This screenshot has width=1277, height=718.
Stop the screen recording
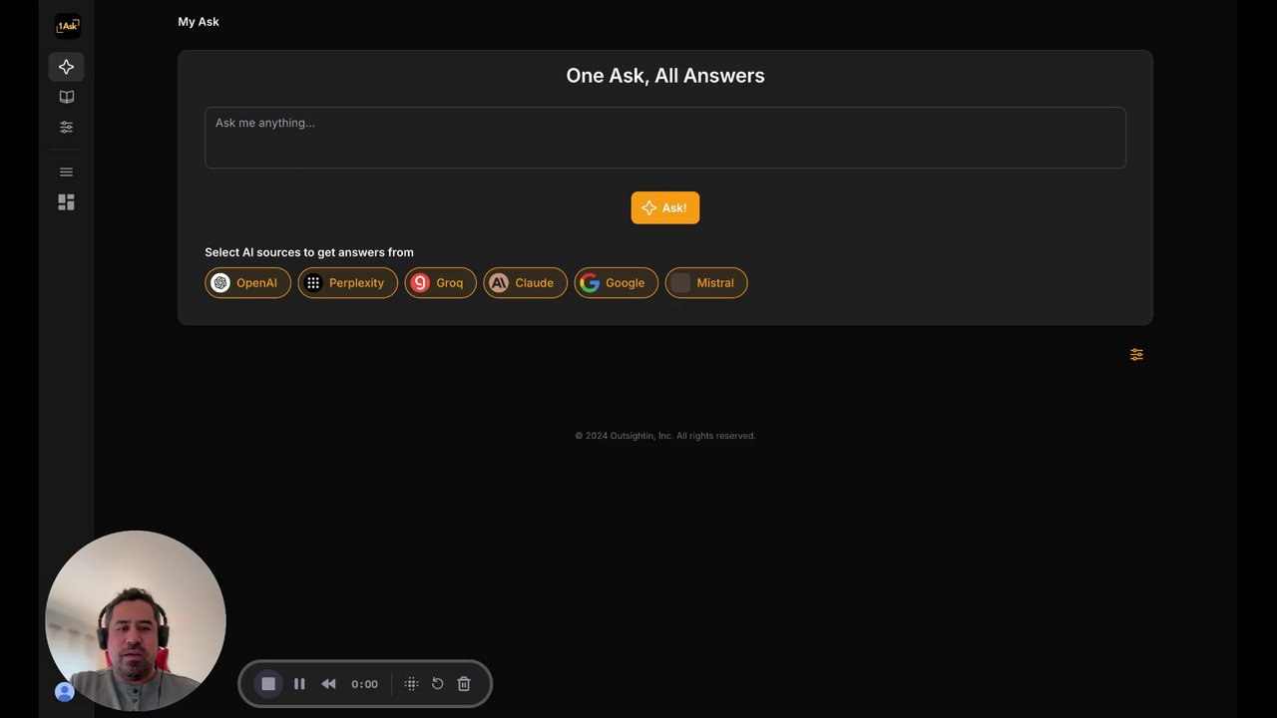tap(268, 683)
